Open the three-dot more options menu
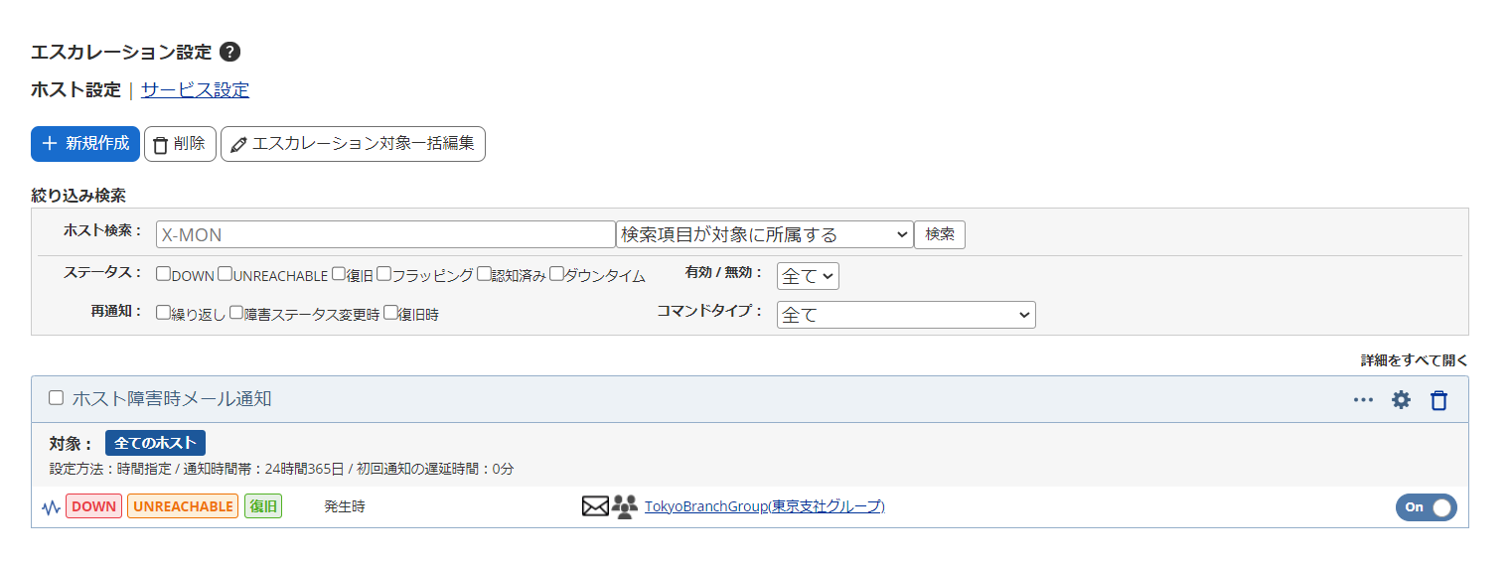This screenshot has width=1511, height=566. click(1363, 400)
